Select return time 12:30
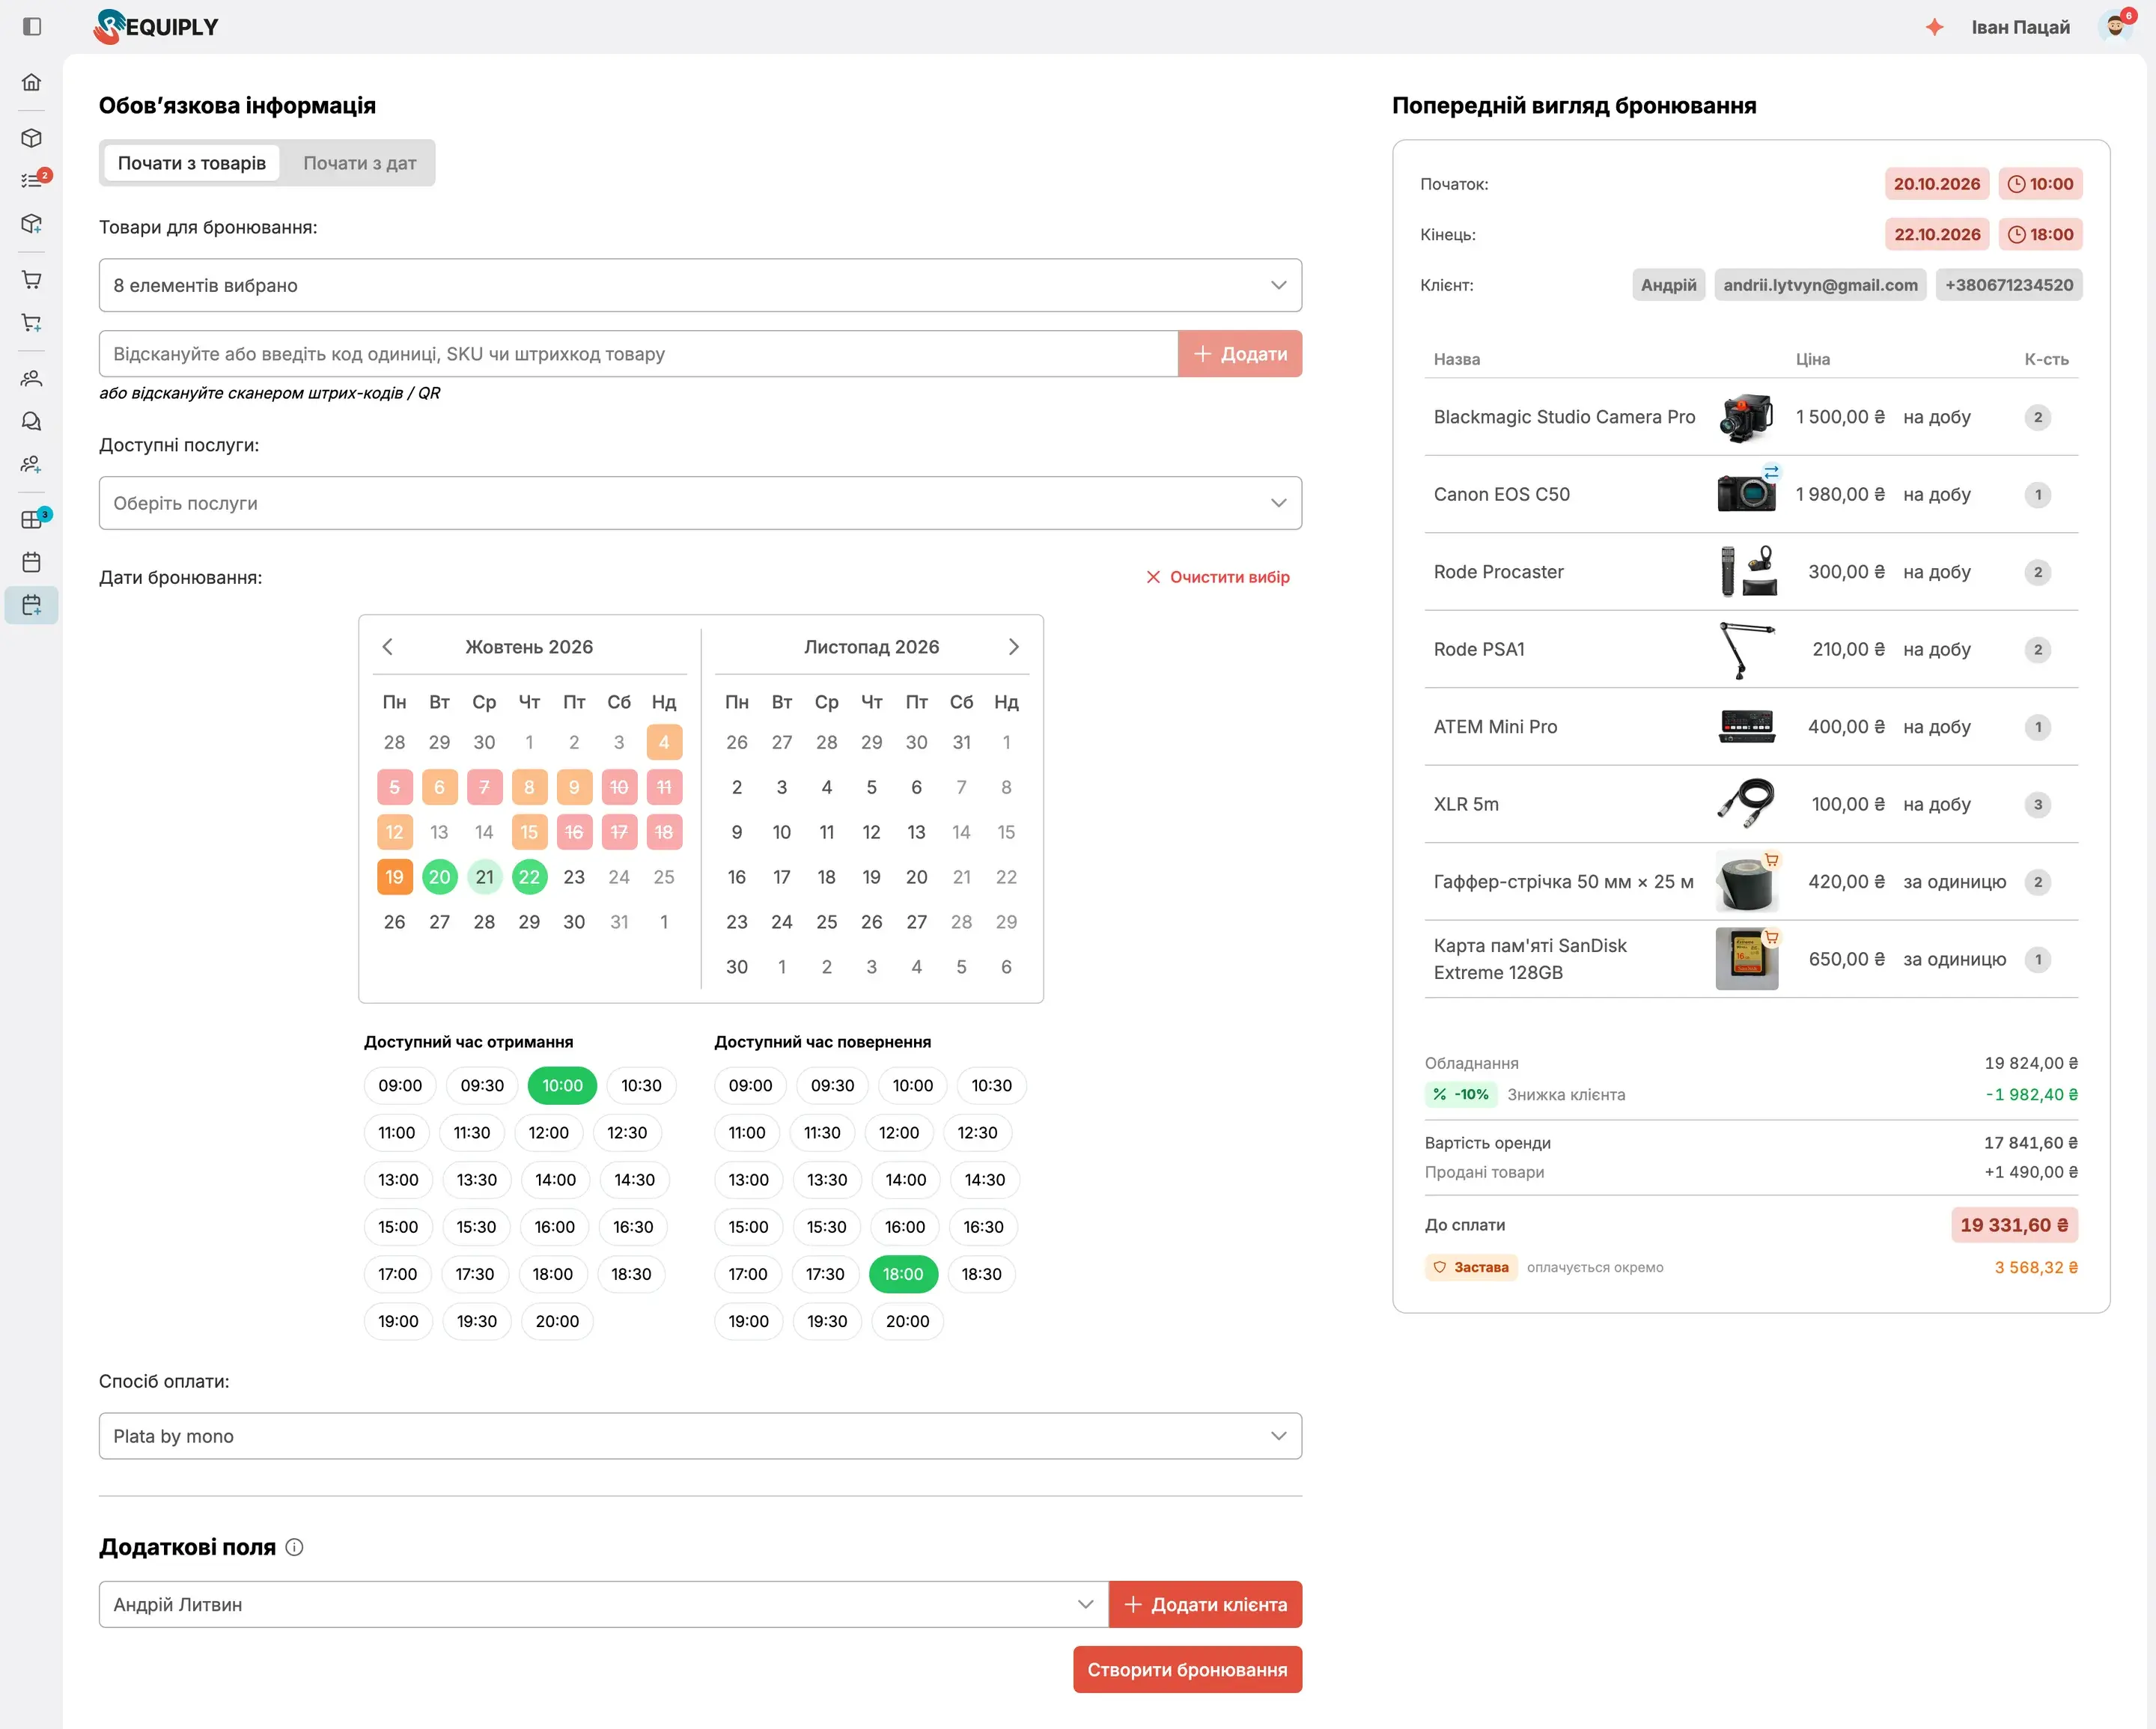Screen dimensions: 2156x1729 [977, 1133]
